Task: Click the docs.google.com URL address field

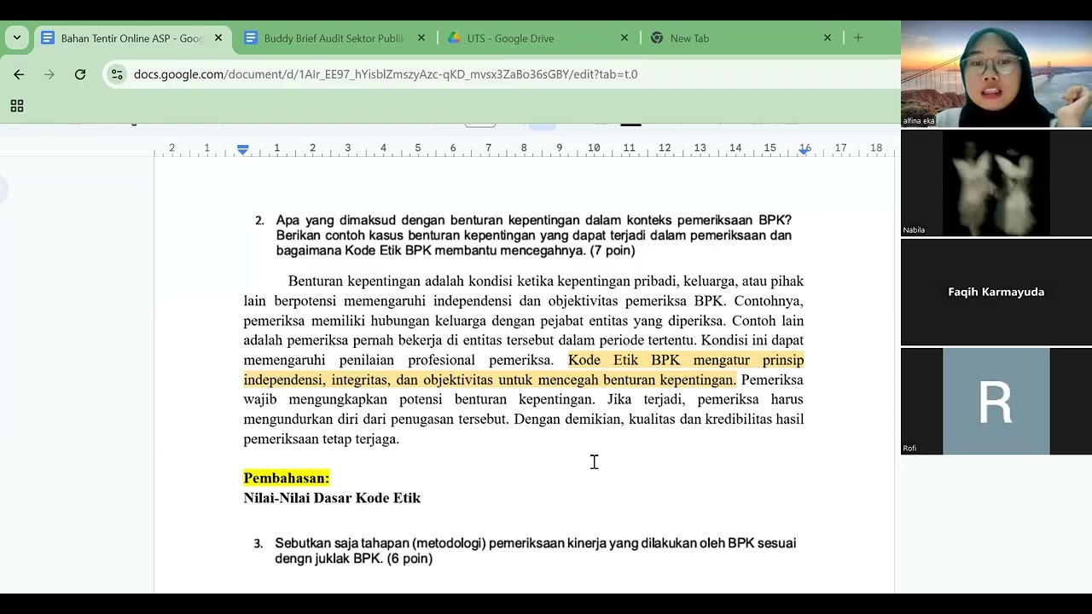Action: click(386, 74)
